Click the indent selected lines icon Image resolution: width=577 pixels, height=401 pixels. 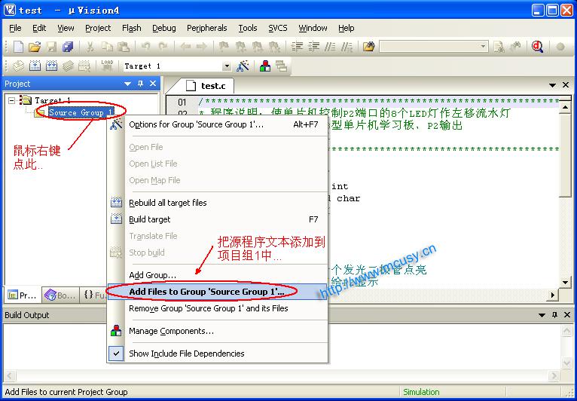297,47
